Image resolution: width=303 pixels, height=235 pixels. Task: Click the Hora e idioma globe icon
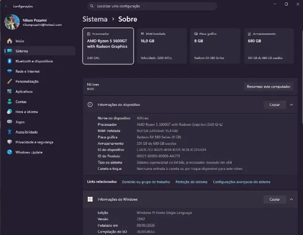coord(9,111)
